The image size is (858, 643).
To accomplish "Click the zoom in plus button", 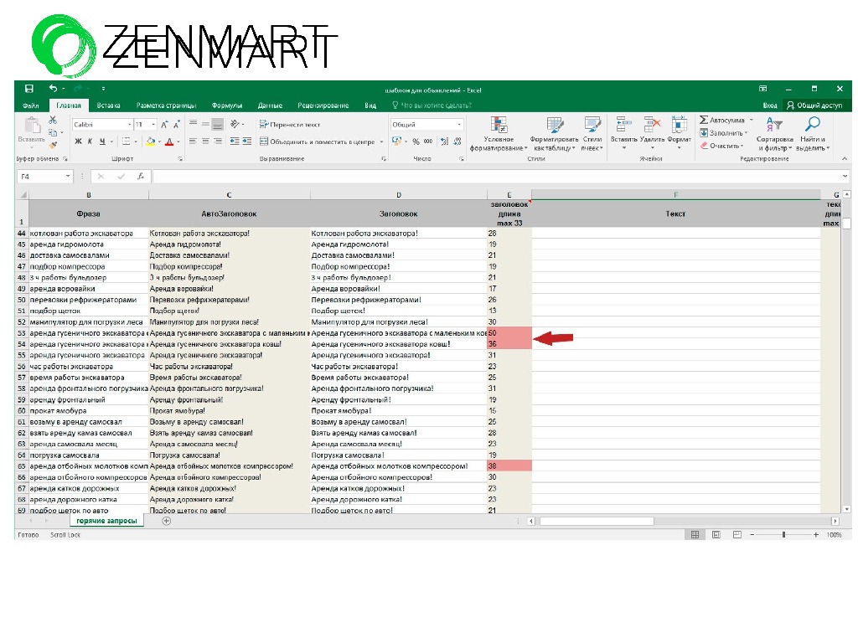I will pyautogui.click(x=816, y=535).
